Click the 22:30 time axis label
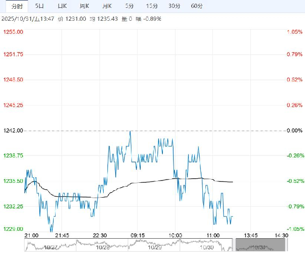 point(100,235)
